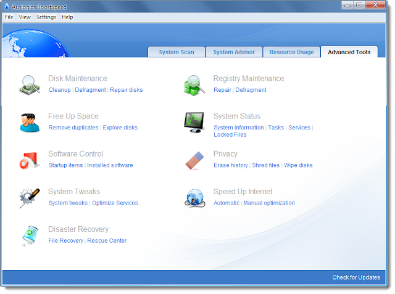Open Locked Files link
Image resolution: width=395 pixels, height=294 pixels.
coord(230,134)
